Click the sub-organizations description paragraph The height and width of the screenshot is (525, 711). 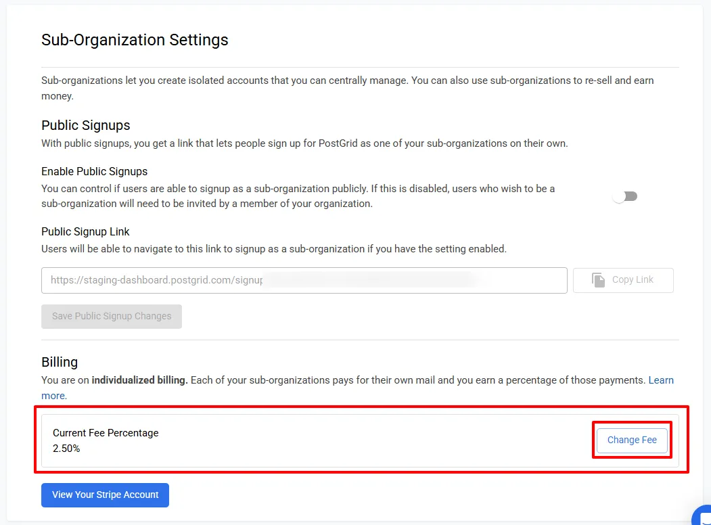[338, 87]
